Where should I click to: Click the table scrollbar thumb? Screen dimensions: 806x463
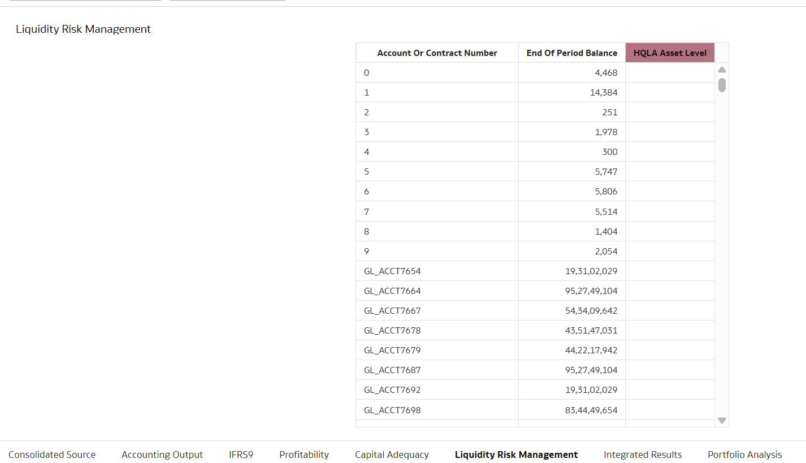click(722, 85)
